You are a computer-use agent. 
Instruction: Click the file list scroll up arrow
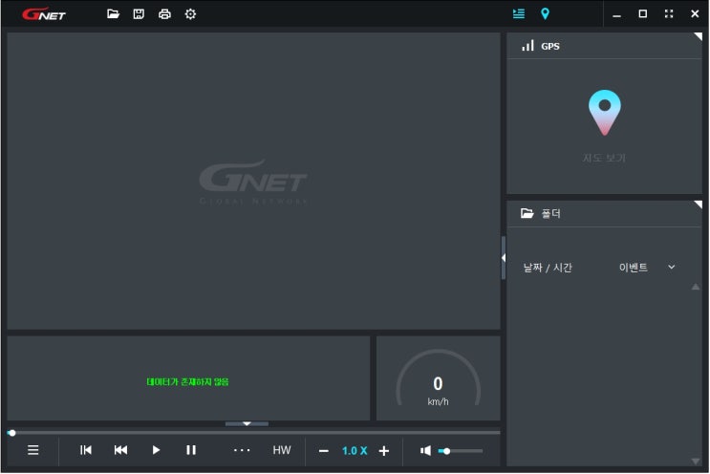coord(696,287)
